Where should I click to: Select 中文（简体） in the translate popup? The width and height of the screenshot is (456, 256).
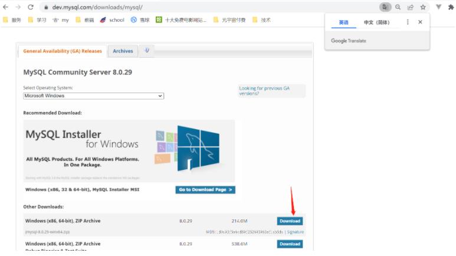click(376, 22)
